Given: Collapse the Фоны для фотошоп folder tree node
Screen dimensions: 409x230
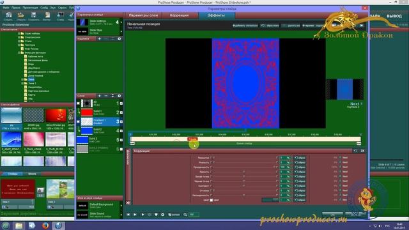Looking at the screenshot, I should coord(19,52).
